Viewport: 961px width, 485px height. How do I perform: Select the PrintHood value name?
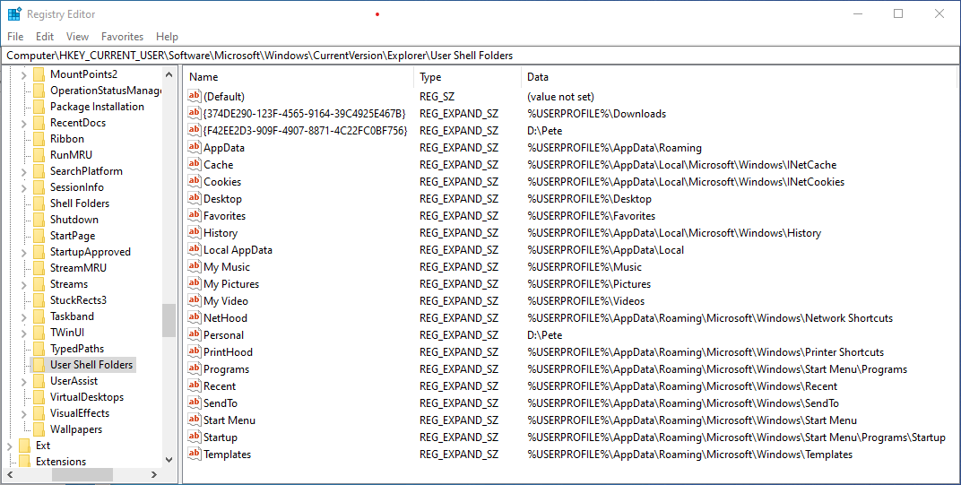click(228, 352)
